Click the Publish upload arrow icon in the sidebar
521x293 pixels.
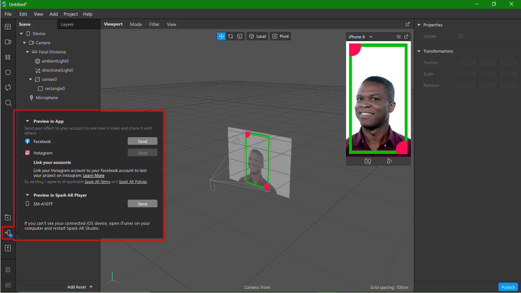(8, 248)
